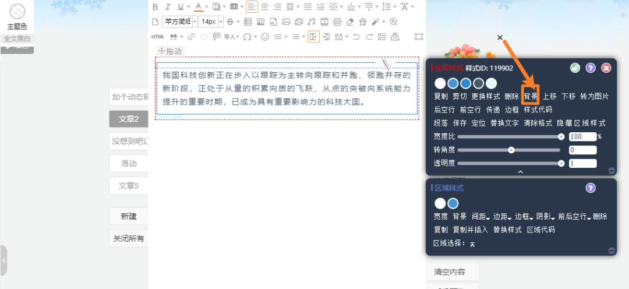
Task: Insert a single image
Action: [285, 22]
